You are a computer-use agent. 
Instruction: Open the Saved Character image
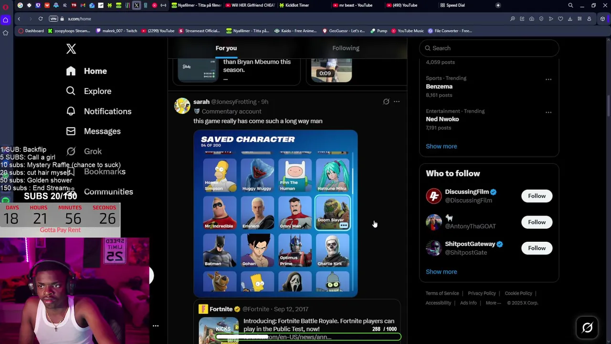point(275,214)
